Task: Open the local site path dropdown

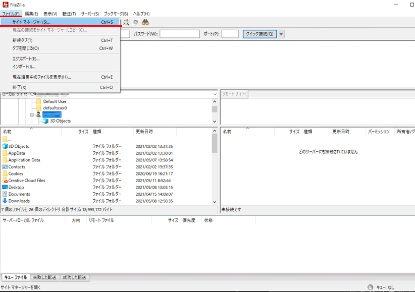Action: (215, 94)
